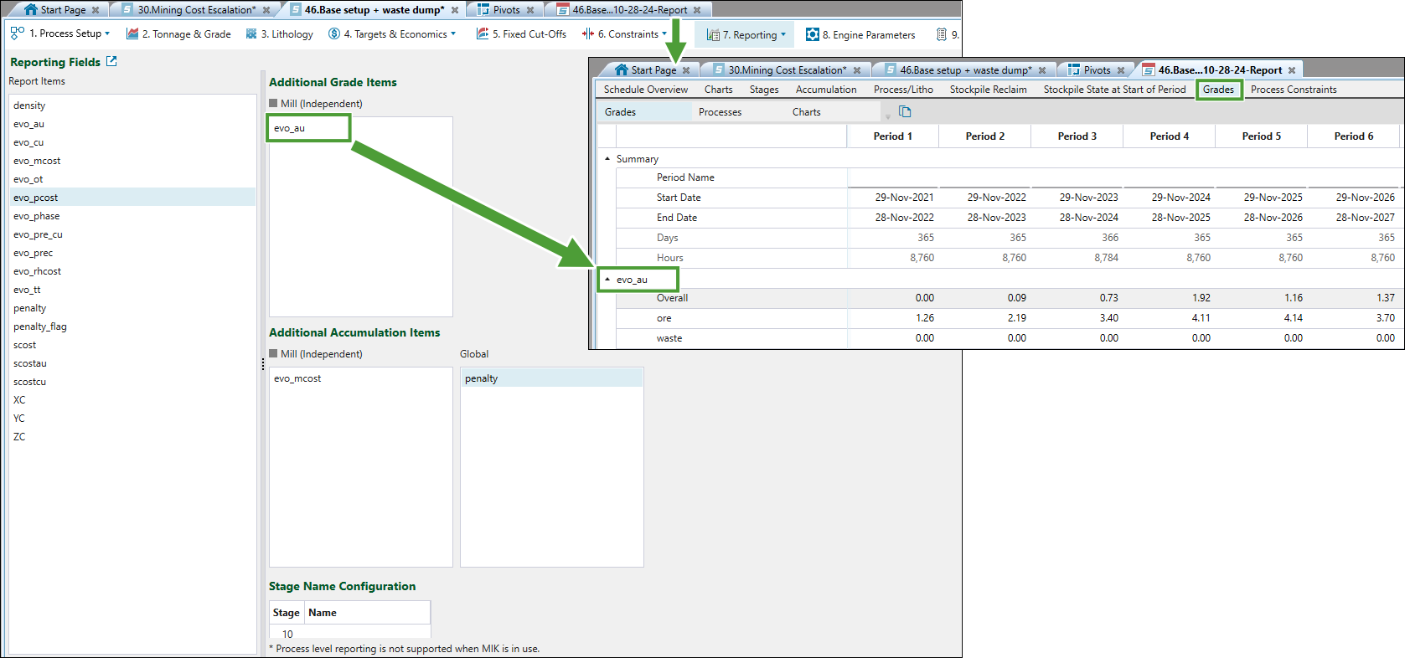This screenshot has width=1410, height=658.
Task: Select evo_mcost under Additional Accumulation Items
Action: click(360, 378)
